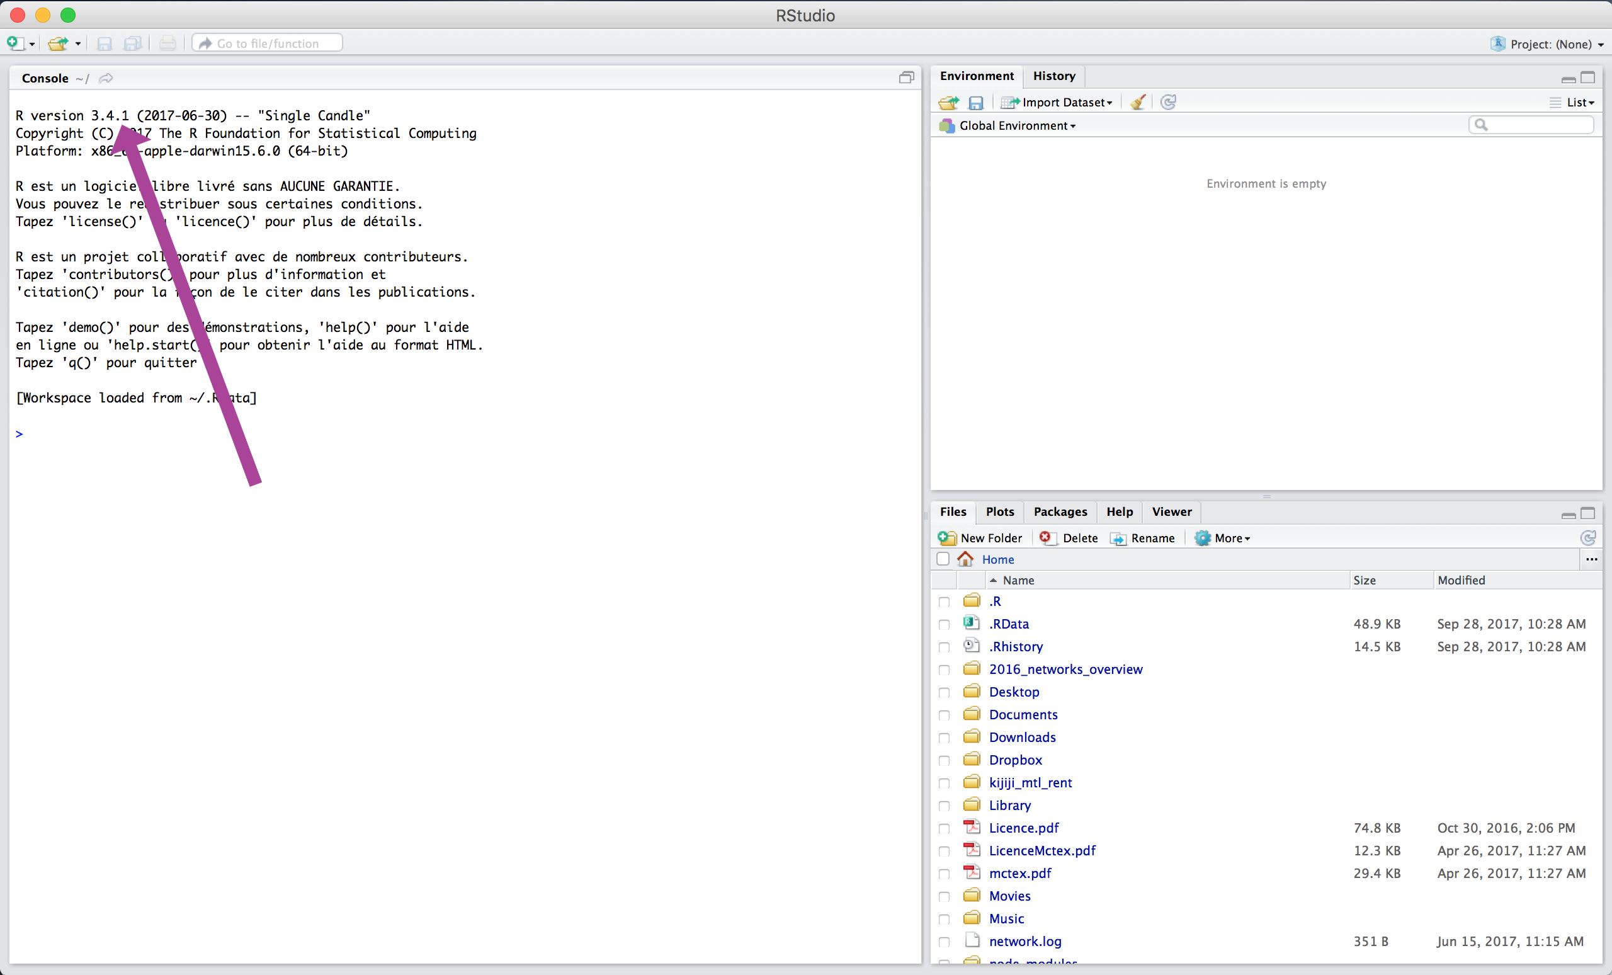Click the .Rhistory file icon
This screenshot has height=975, width=1612.
(972, 646)
